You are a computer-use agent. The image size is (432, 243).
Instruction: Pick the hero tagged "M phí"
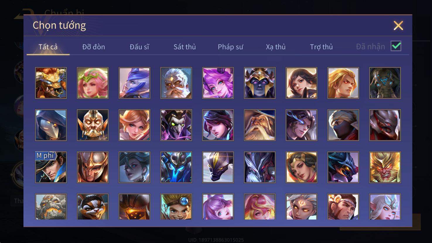(x=51, y=167)
